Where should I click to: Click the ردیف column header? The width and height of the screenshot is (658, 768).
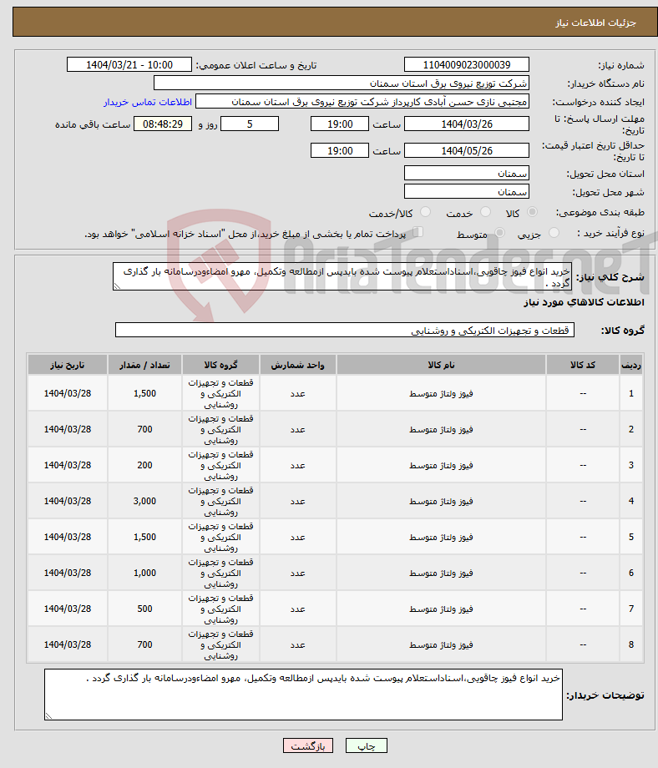(631, 365)
